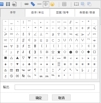101x103 pixels.
Task: Select the numero sign №
Action: (23, 76)
